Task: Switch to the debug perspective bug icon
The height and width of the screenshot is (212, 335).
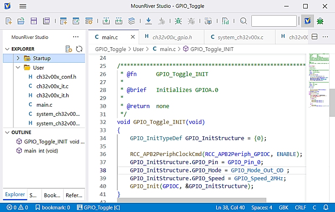Action: point(320,21)
